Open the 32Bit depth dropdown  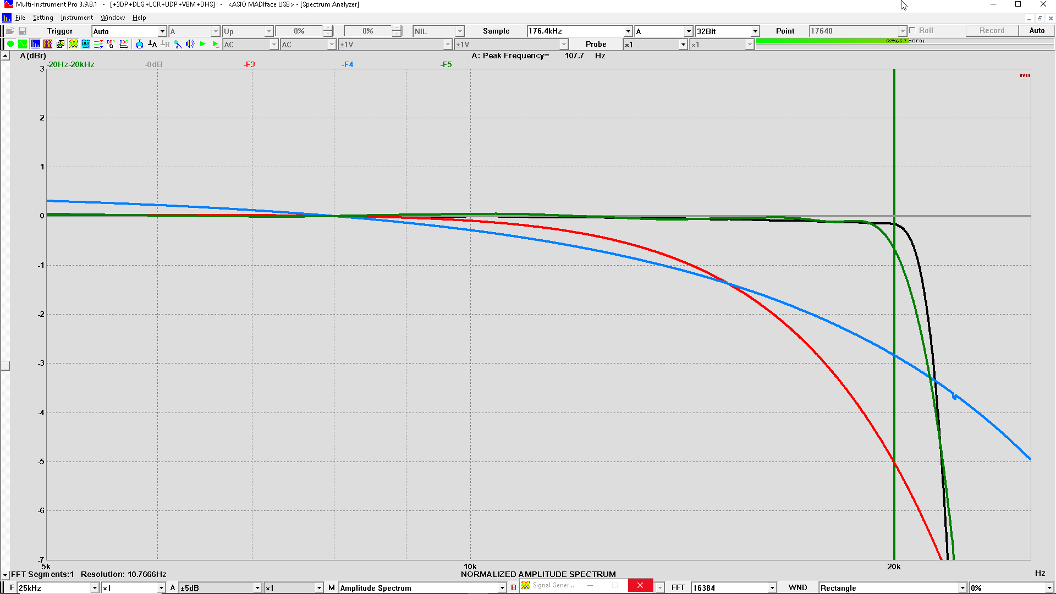tap(727, 31)
